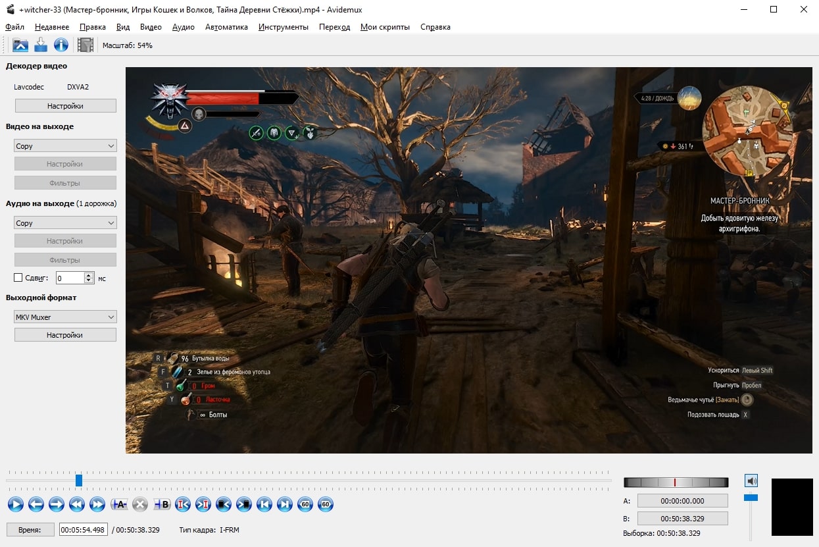819x547 pixels.
Task: Start playback with the Play button
Action: (16, 504)
